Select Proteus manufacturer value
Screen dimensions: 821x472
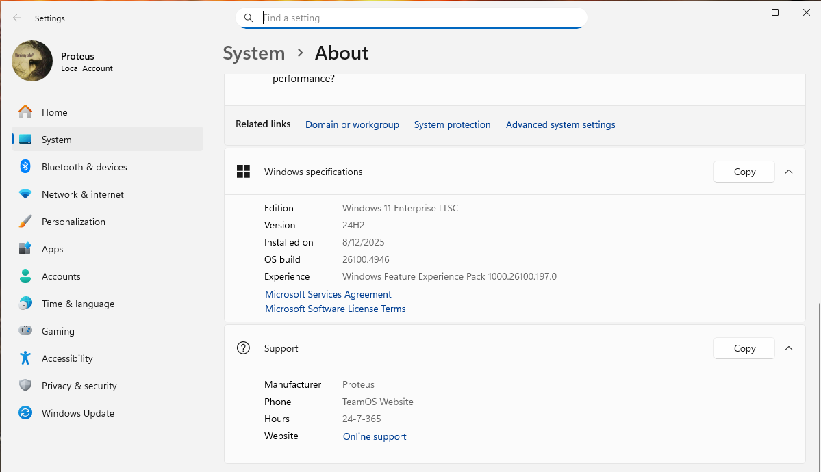click(x=358, y=384)
